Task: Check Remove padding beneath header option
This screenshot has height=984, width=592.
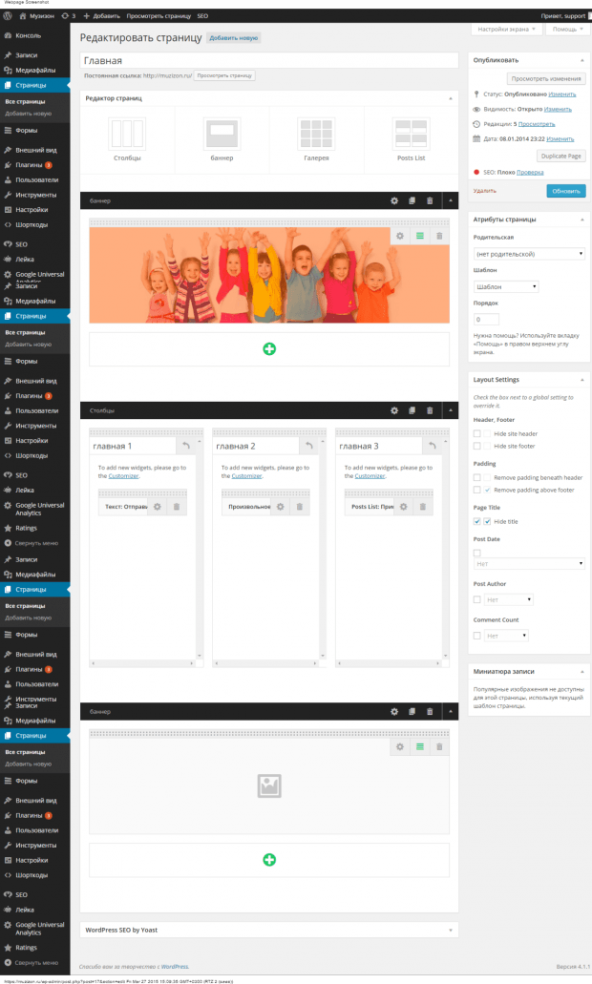Action: [476, 477]
